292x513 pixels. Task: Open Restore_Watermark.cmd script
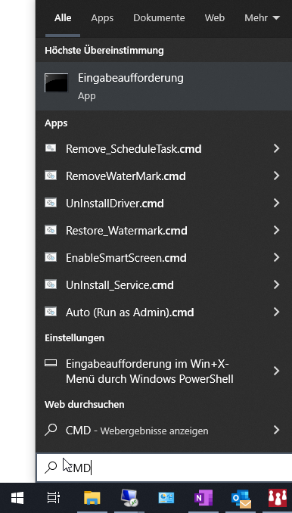click(x=126, y=231)
